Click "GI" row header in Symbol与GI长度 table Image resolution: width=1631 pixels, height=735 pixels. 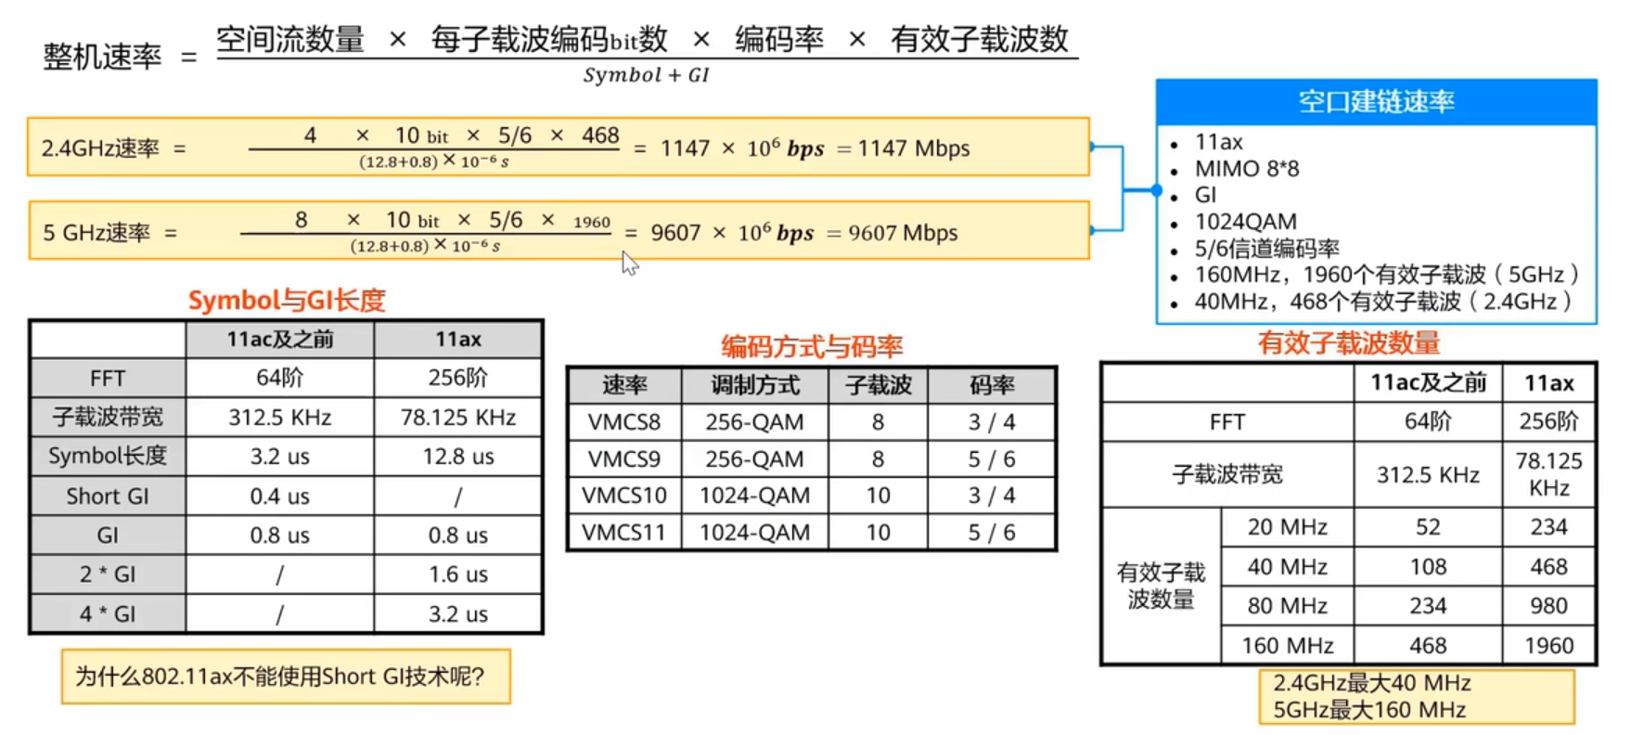[x=108, y=535]
